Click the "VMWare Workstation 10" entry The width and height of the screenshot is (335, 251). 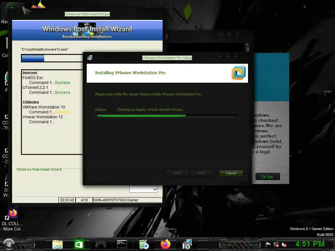(44, 107)
